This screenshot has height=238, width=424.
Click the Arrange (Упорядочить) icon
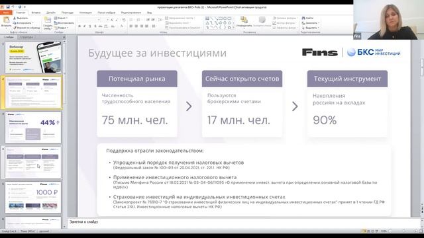click(x=244, y=20)
